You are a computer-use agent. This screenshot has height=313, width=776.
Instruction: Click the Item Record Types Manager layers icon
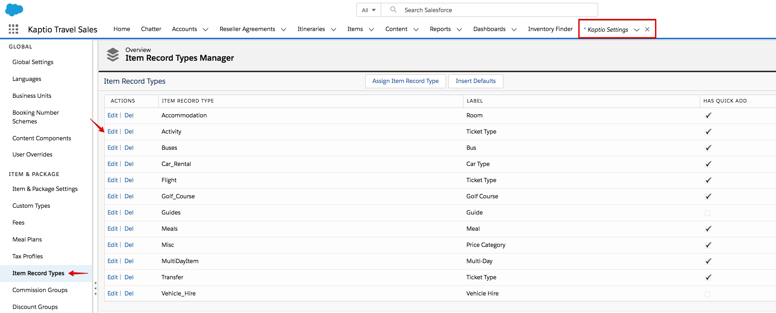click(x=113, y=55)
